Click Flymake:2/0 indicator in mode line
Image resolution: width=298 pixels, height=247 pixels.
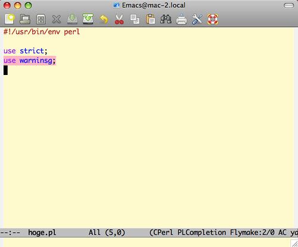[252, 232]
